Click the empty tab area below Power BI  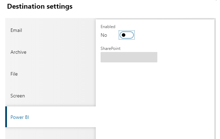click(x=50, y=133)
